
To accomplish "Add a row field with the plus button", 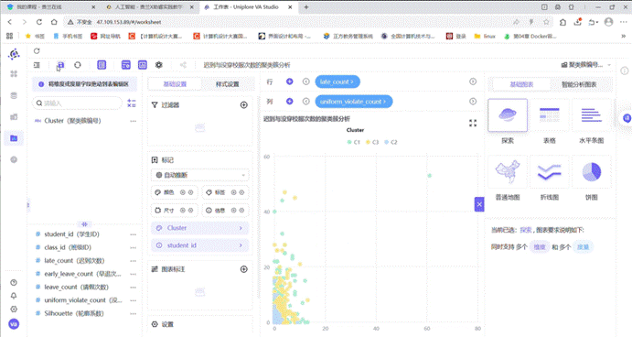I will pos(289,82).
